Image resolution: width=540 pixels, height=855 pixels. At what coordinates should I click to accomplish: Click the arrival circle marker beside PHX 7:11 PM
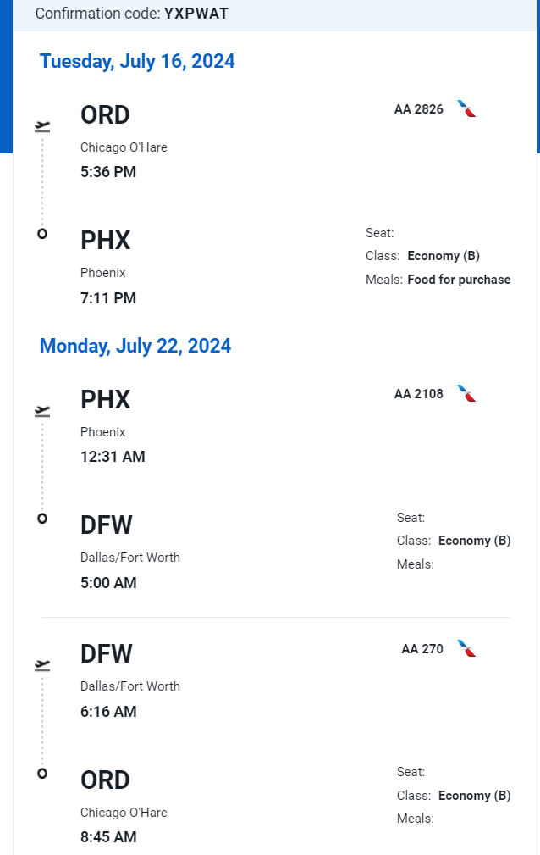42,234
